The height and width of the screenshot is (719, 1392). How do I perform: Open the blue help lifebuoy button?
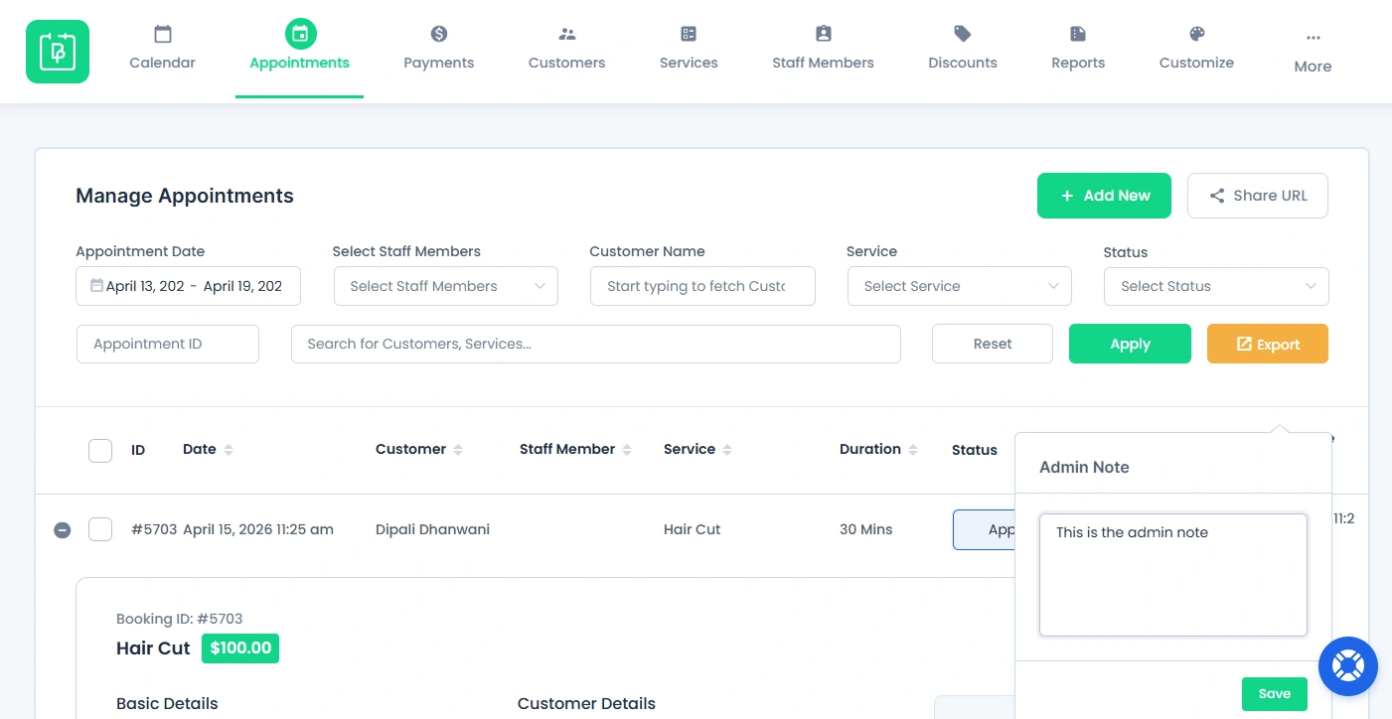(1348, 665)
